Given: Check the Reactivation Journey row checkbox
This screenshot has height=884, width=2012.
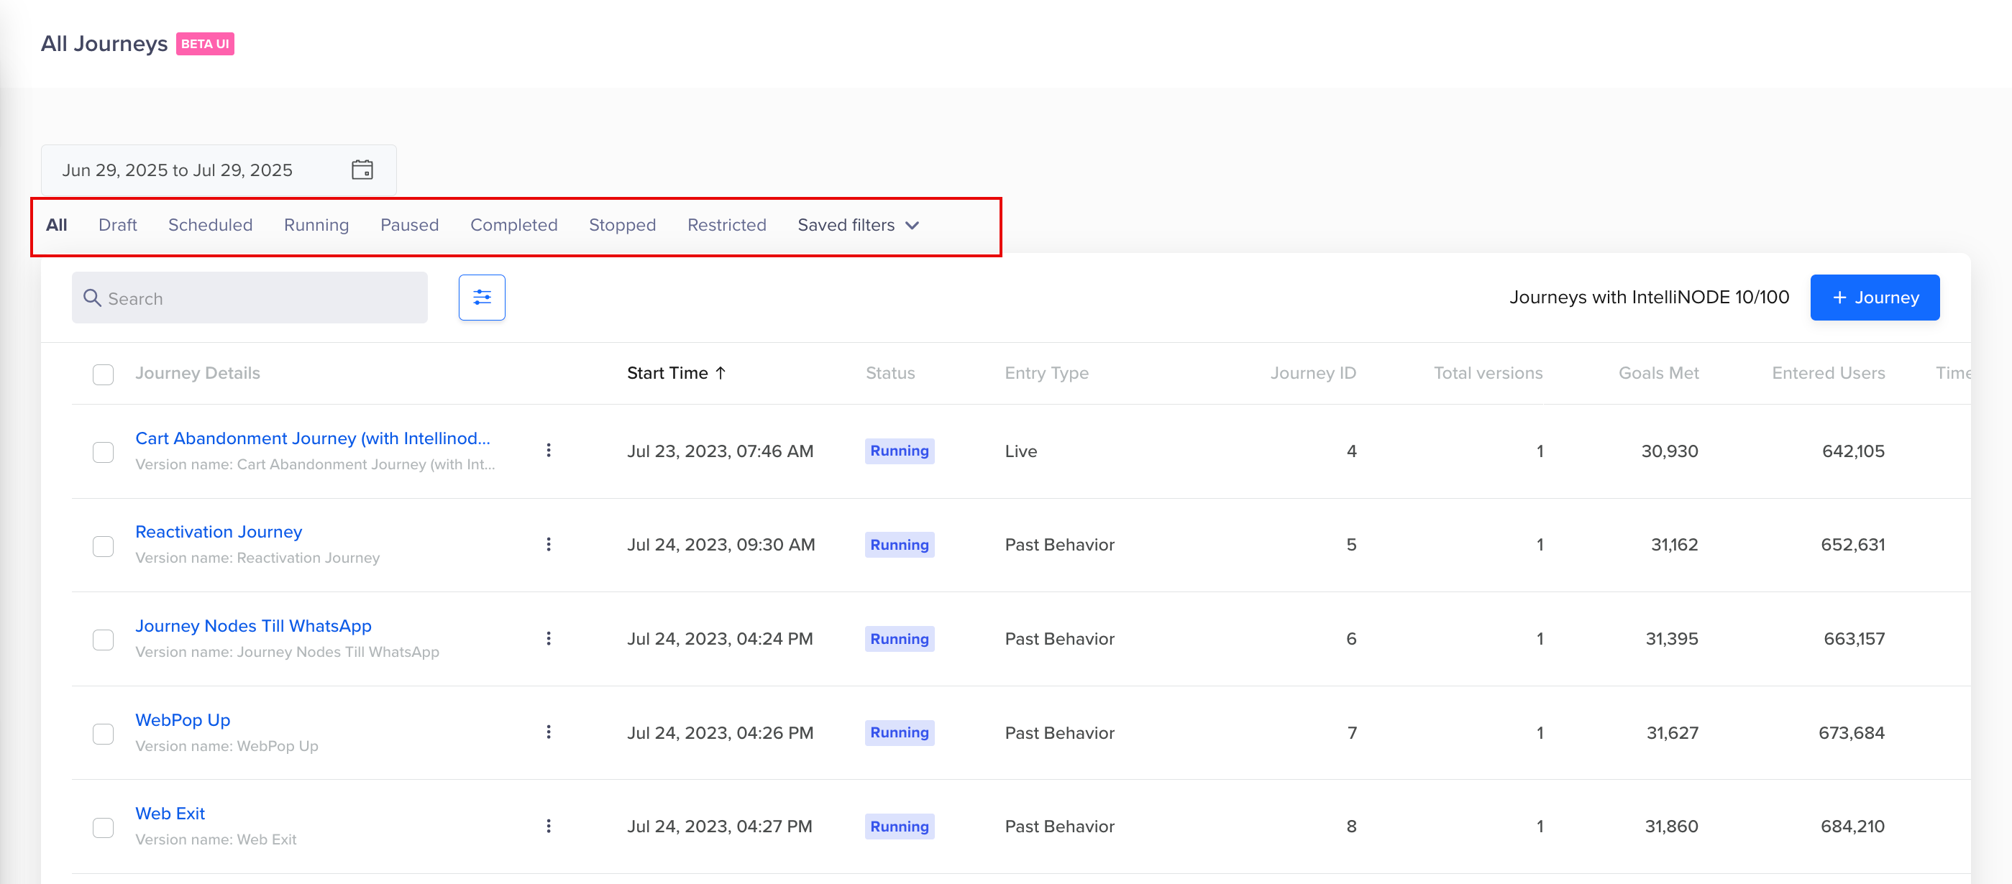Looking at the screenshot, I should click(103, 546).
